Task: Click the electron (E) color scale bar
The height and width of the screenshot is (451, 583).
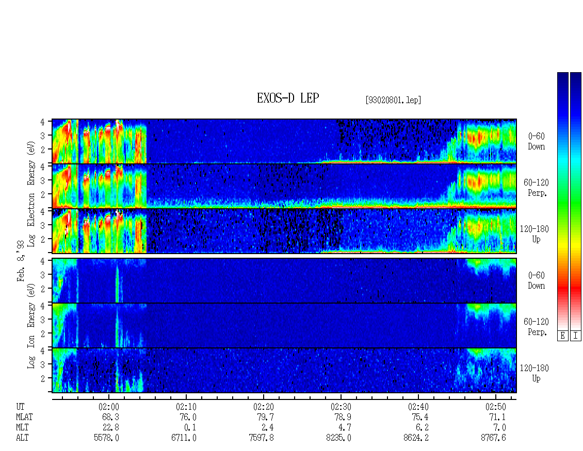Action: click(562, 201)
